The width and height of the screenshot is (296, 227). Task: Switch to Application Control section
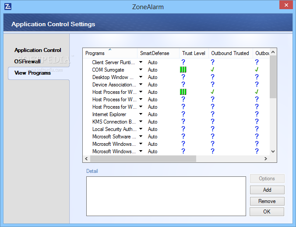pos(38,50)
